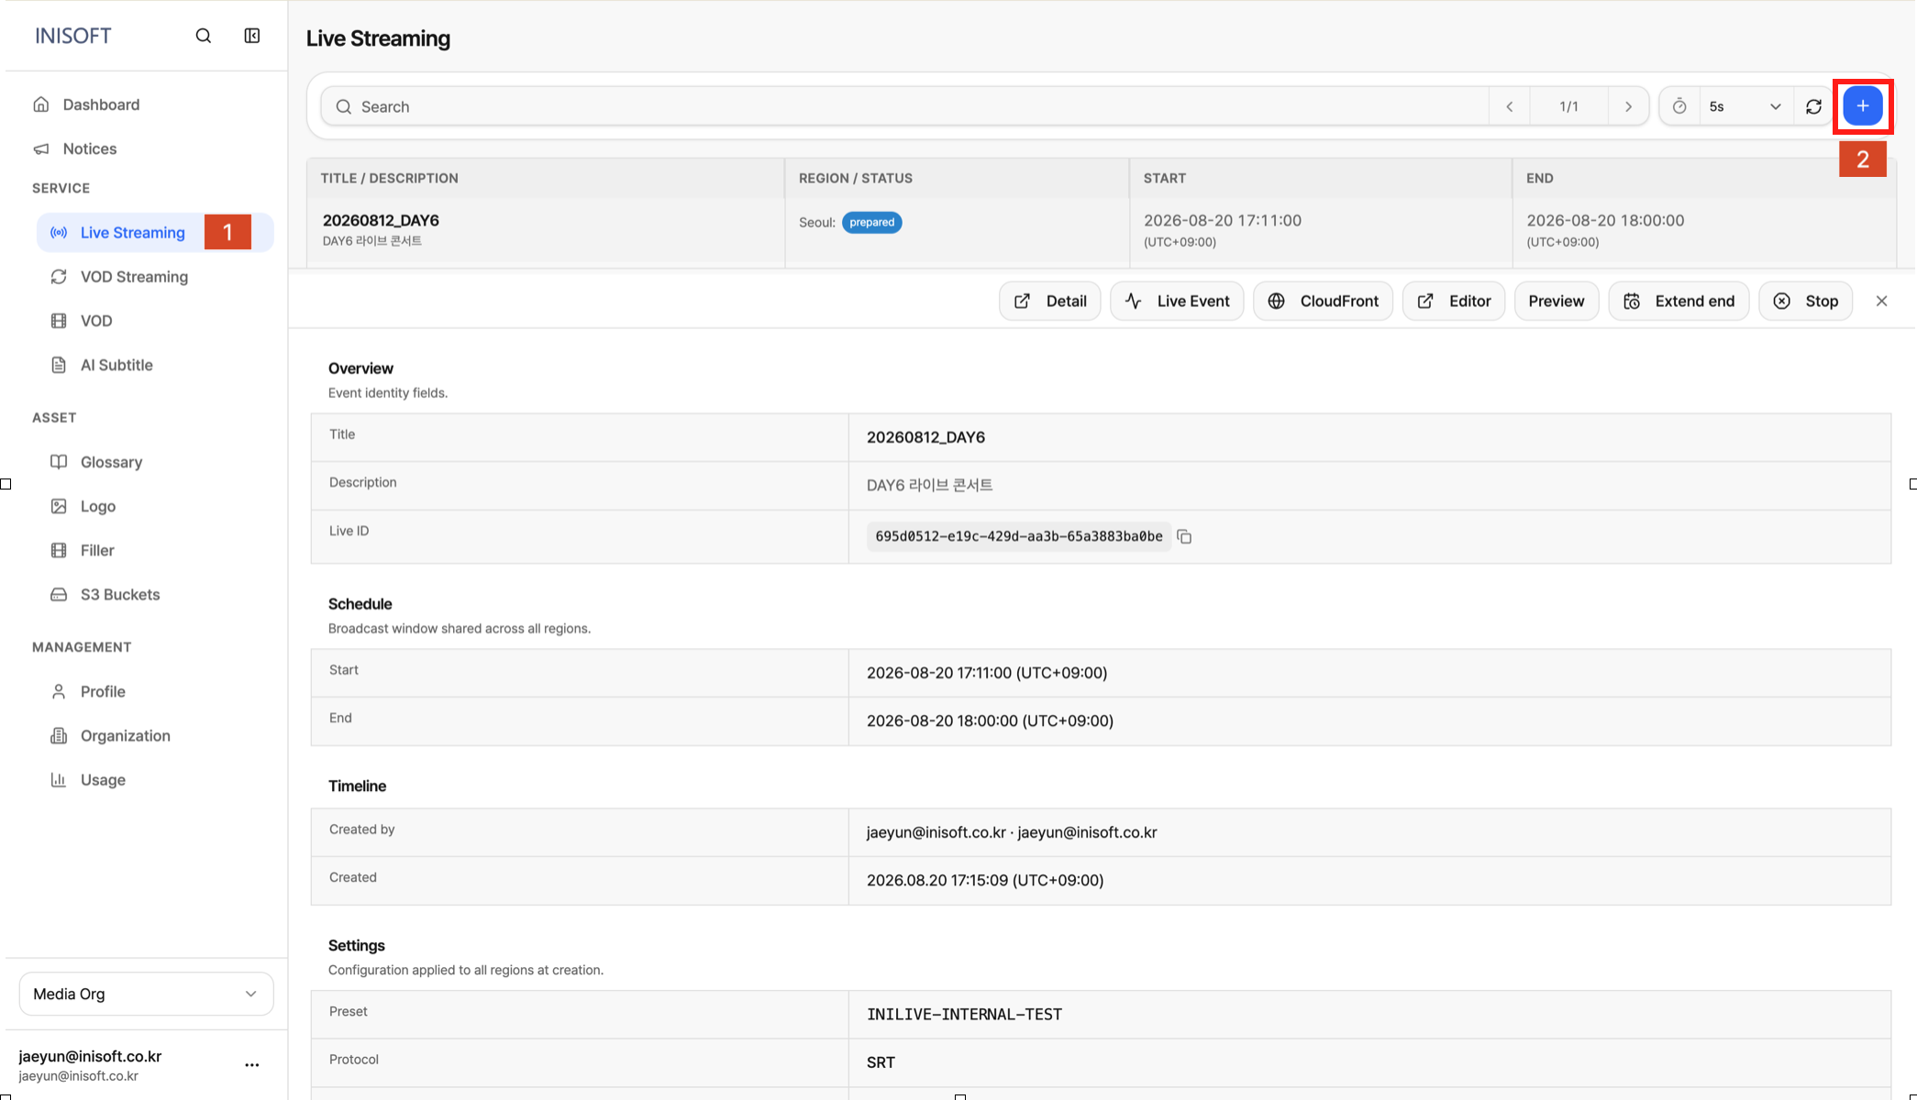Screen dimensions: 1917x1100
Task: Click the Detail button
Action: click(1049, 301)
